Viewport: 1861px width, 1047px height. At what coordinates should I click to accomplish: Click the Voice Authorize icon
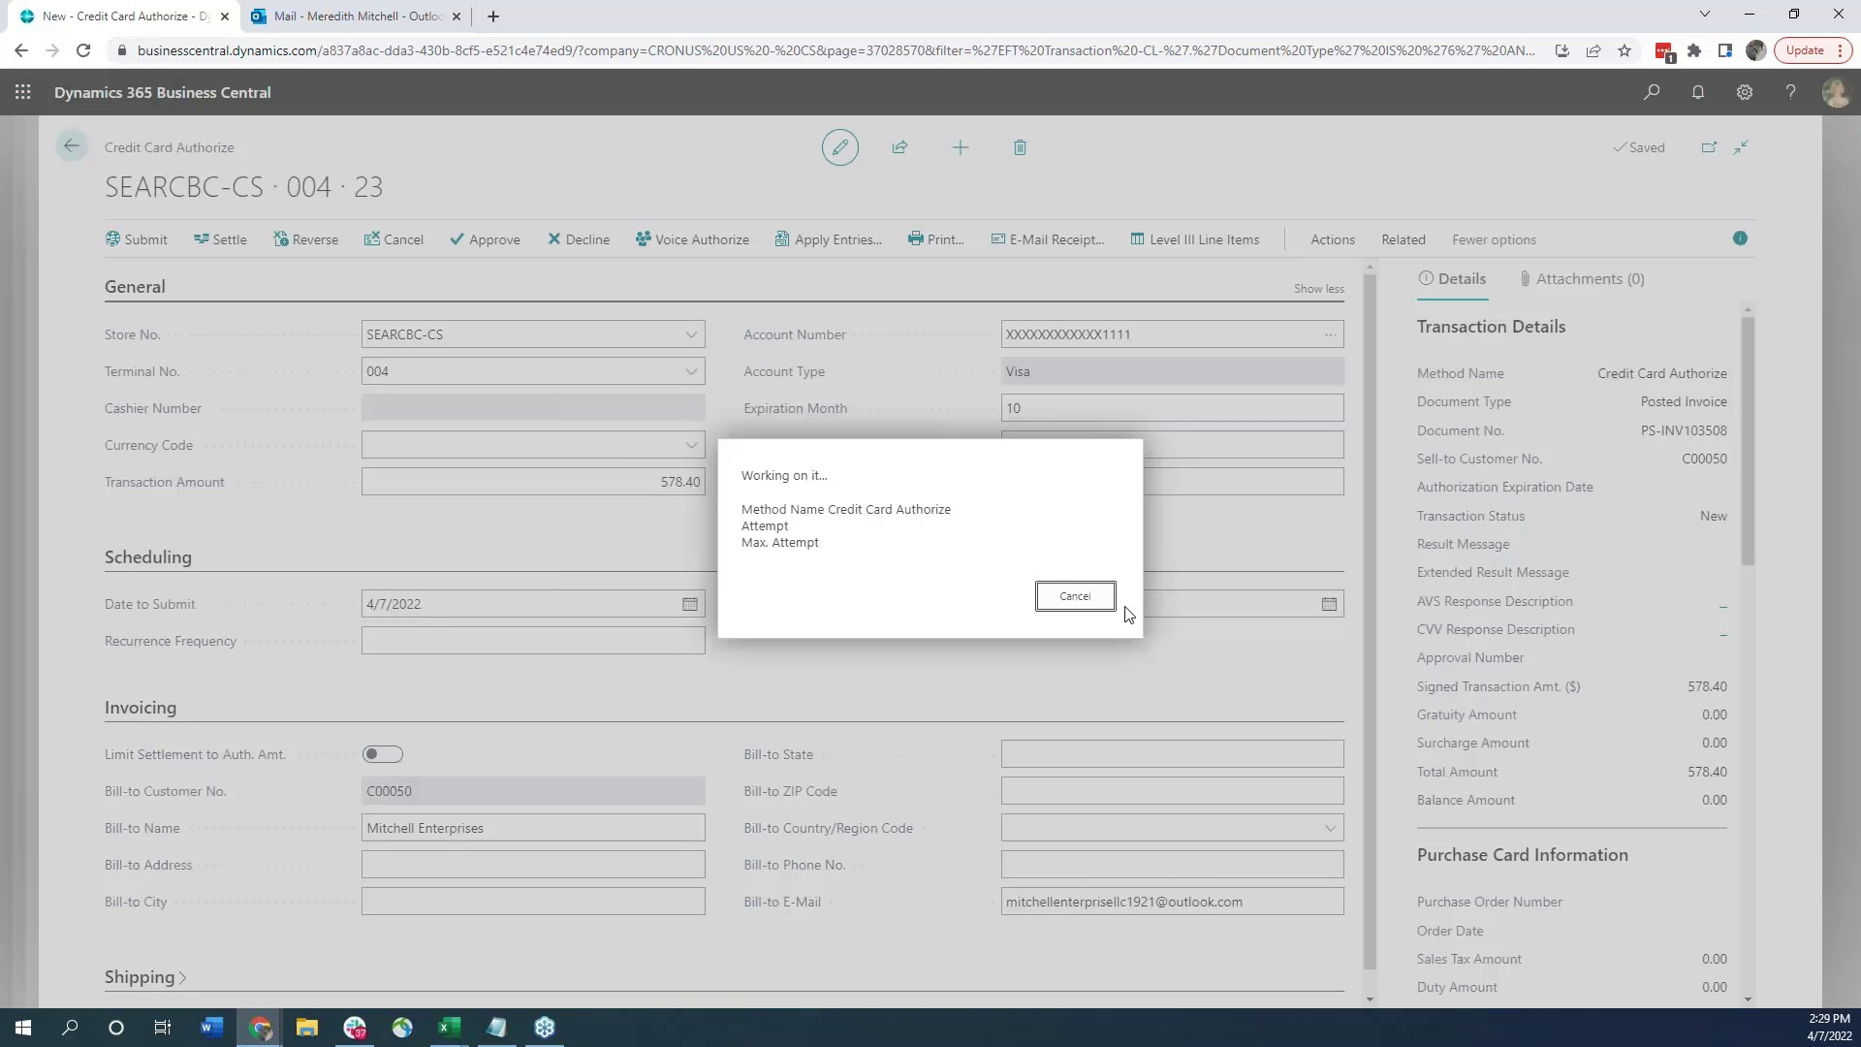tap(643, 239)
